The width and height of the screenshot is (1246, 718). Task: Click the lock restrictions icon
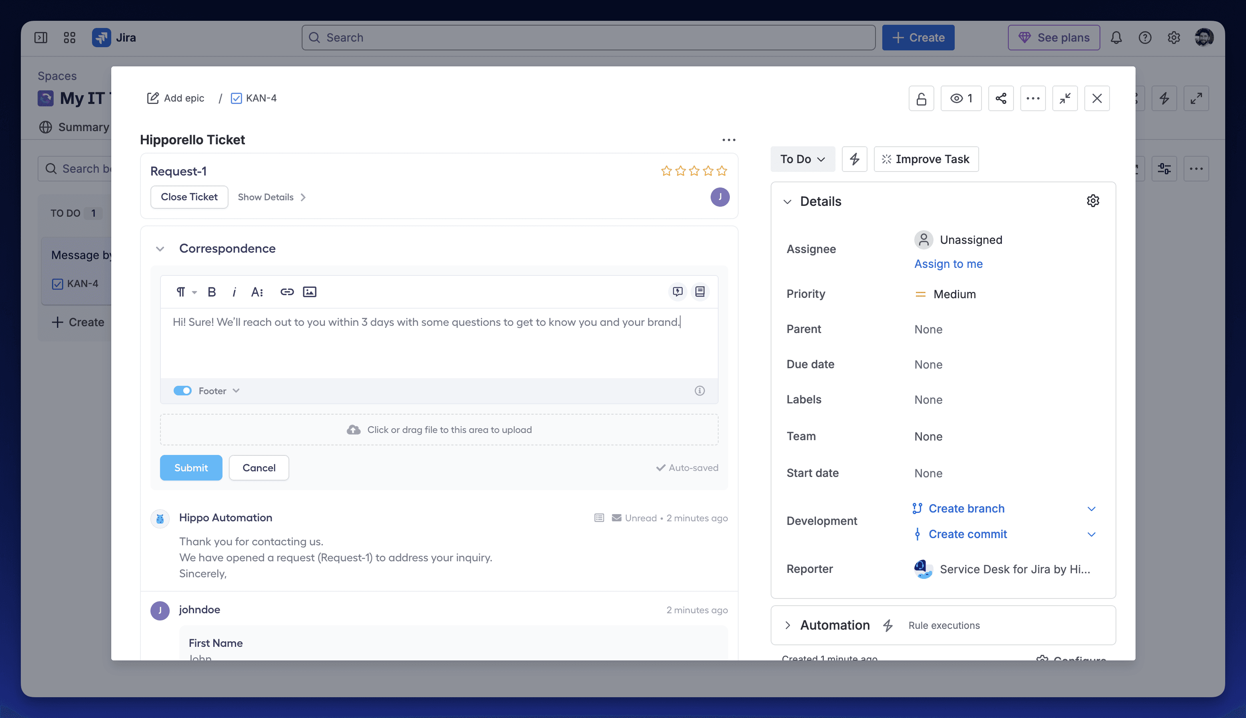[x=921, y=98]
